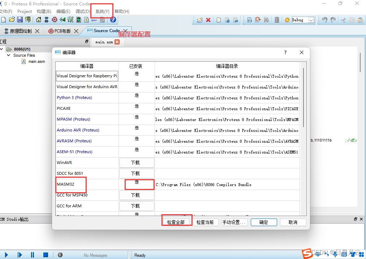This screenshot has height=259, width=366.
Task: Click the blue Help question mark icon
Action: [x=113, y=20]
